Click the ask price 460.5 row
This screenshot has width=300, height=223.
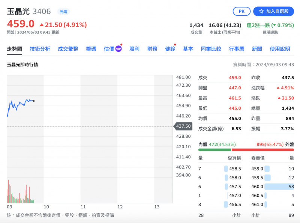[x=273, y=196]
